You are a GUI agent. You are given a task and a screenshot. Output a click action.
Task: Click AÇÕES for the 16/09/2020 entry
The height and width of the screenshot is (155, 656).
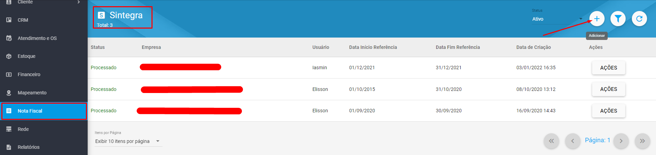pyautogui.click(x=608, y=111)
